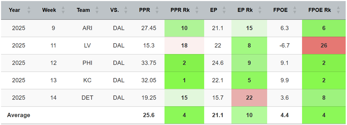Select the green PPR Rk cell showing 1
The width and height of the screenshot is (347, 125).
tap(184, 80)
